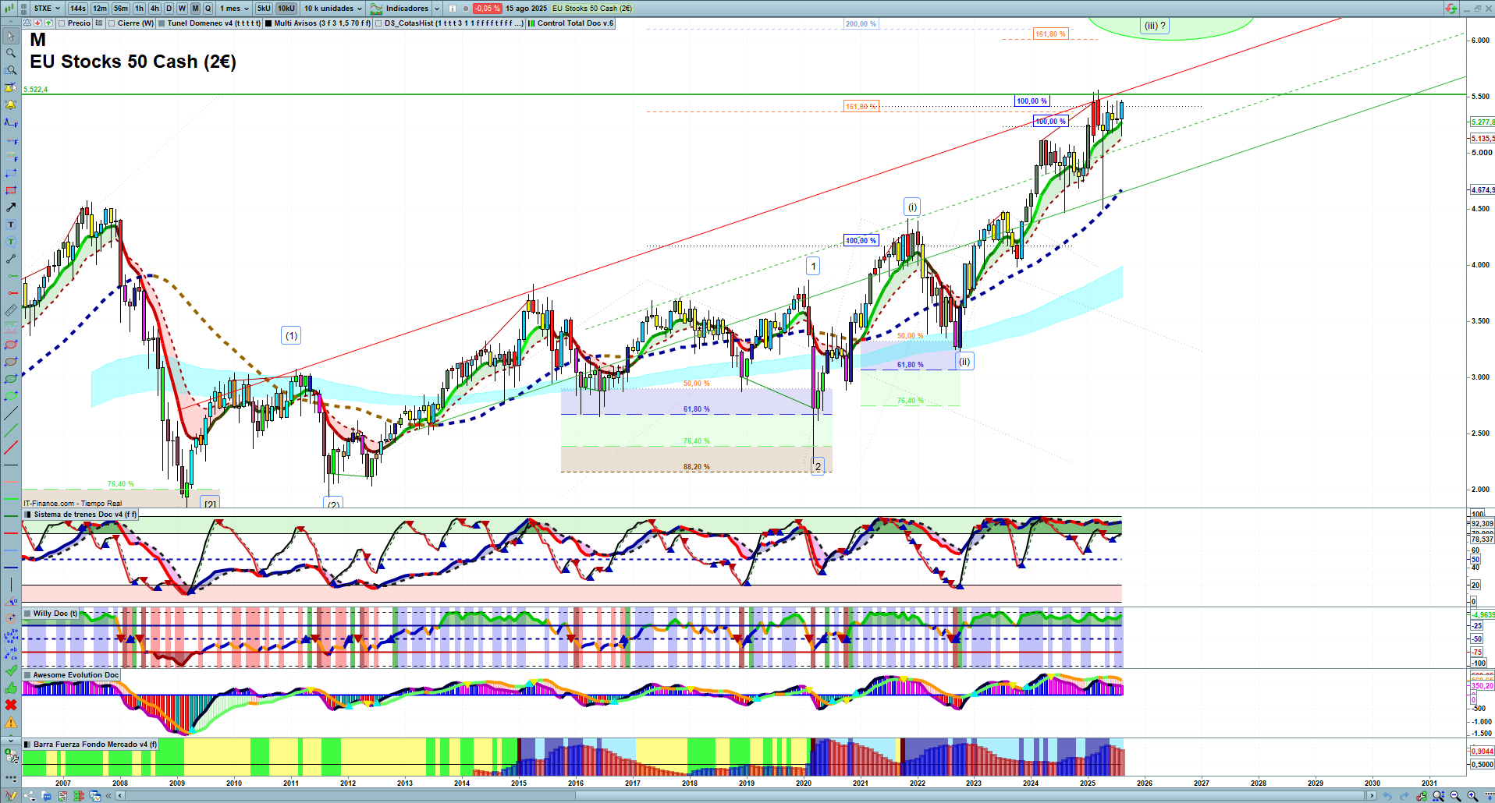Click the Control Total Doc color bars swatch
Image resolution: width=1495 pixels, height=803 pixels.
[531, 23]
